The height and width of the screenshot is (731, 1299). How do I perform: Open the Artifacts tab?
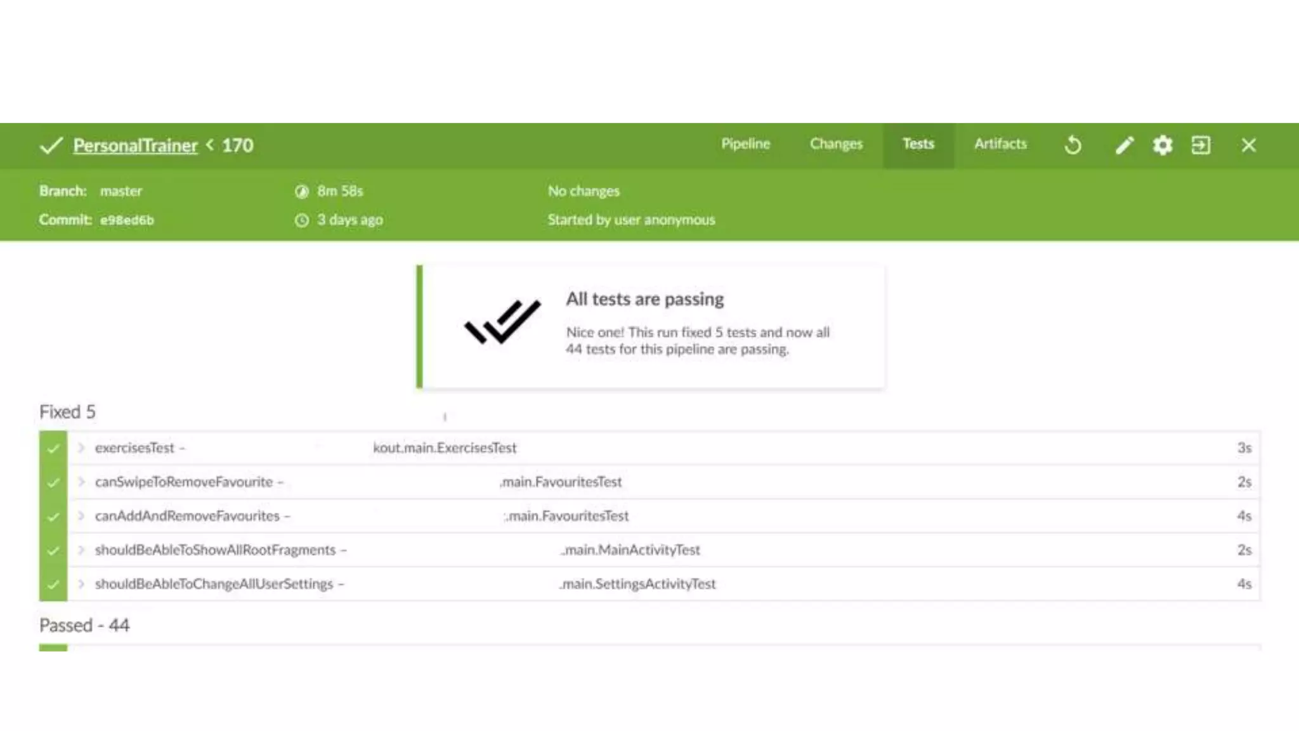pos(1000,144)
